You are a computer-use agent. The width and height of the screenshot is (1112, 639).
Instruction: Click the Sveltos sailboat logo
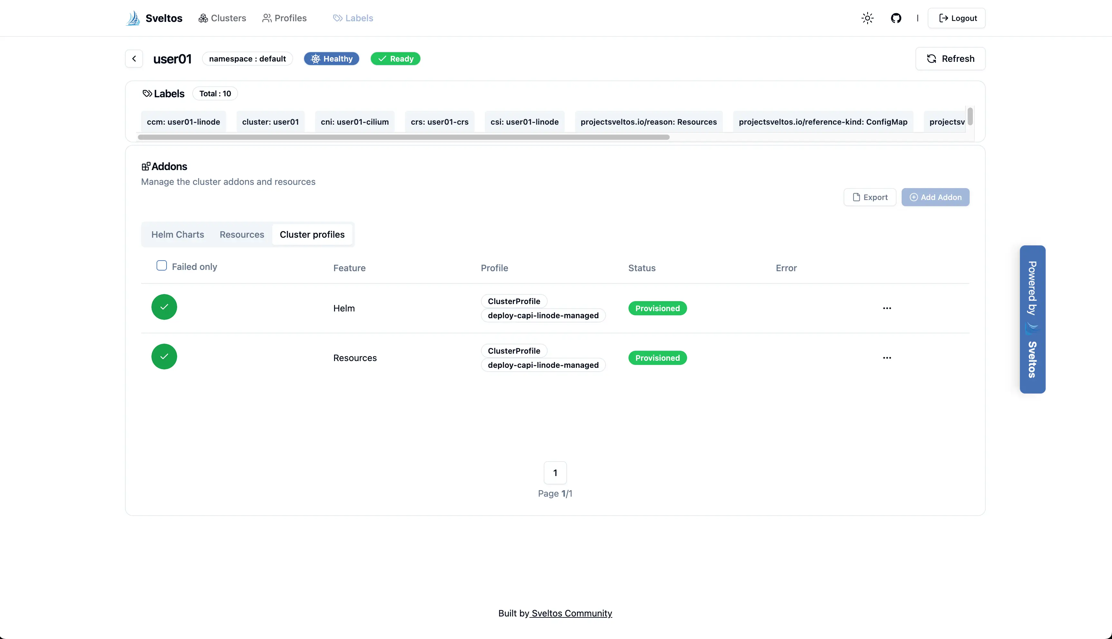(x=133, y=18)
